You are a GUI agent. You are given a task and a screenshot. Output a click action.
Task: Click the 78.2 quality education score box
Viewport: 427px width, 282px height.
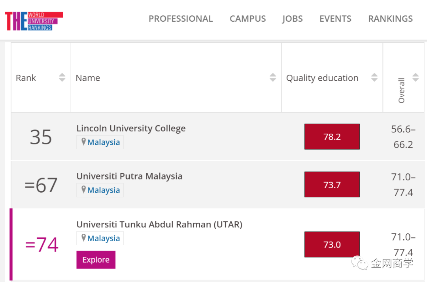(332, 137)
